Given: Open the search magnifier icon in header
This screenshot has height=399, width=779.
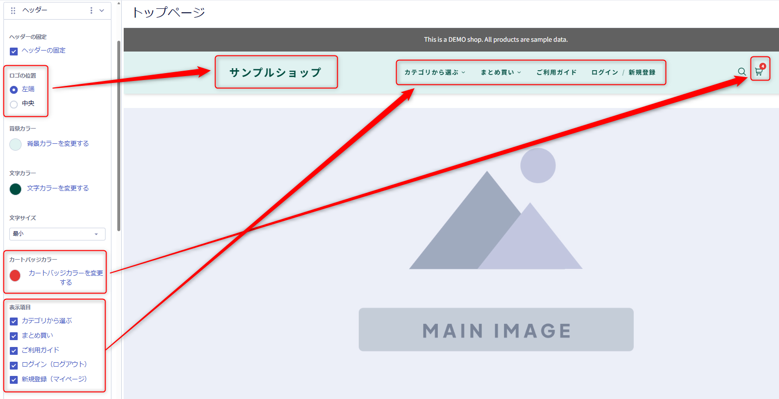Looking at the screenshot, I should pos(742,72).
